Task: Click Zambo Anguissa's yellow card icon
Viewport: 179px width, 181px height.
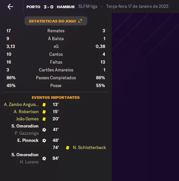Action: 44,105
